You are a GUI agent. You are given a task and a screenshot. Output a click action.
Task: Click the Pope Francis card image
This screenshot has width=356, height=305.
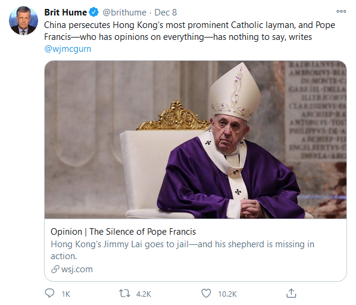[195, 139]
